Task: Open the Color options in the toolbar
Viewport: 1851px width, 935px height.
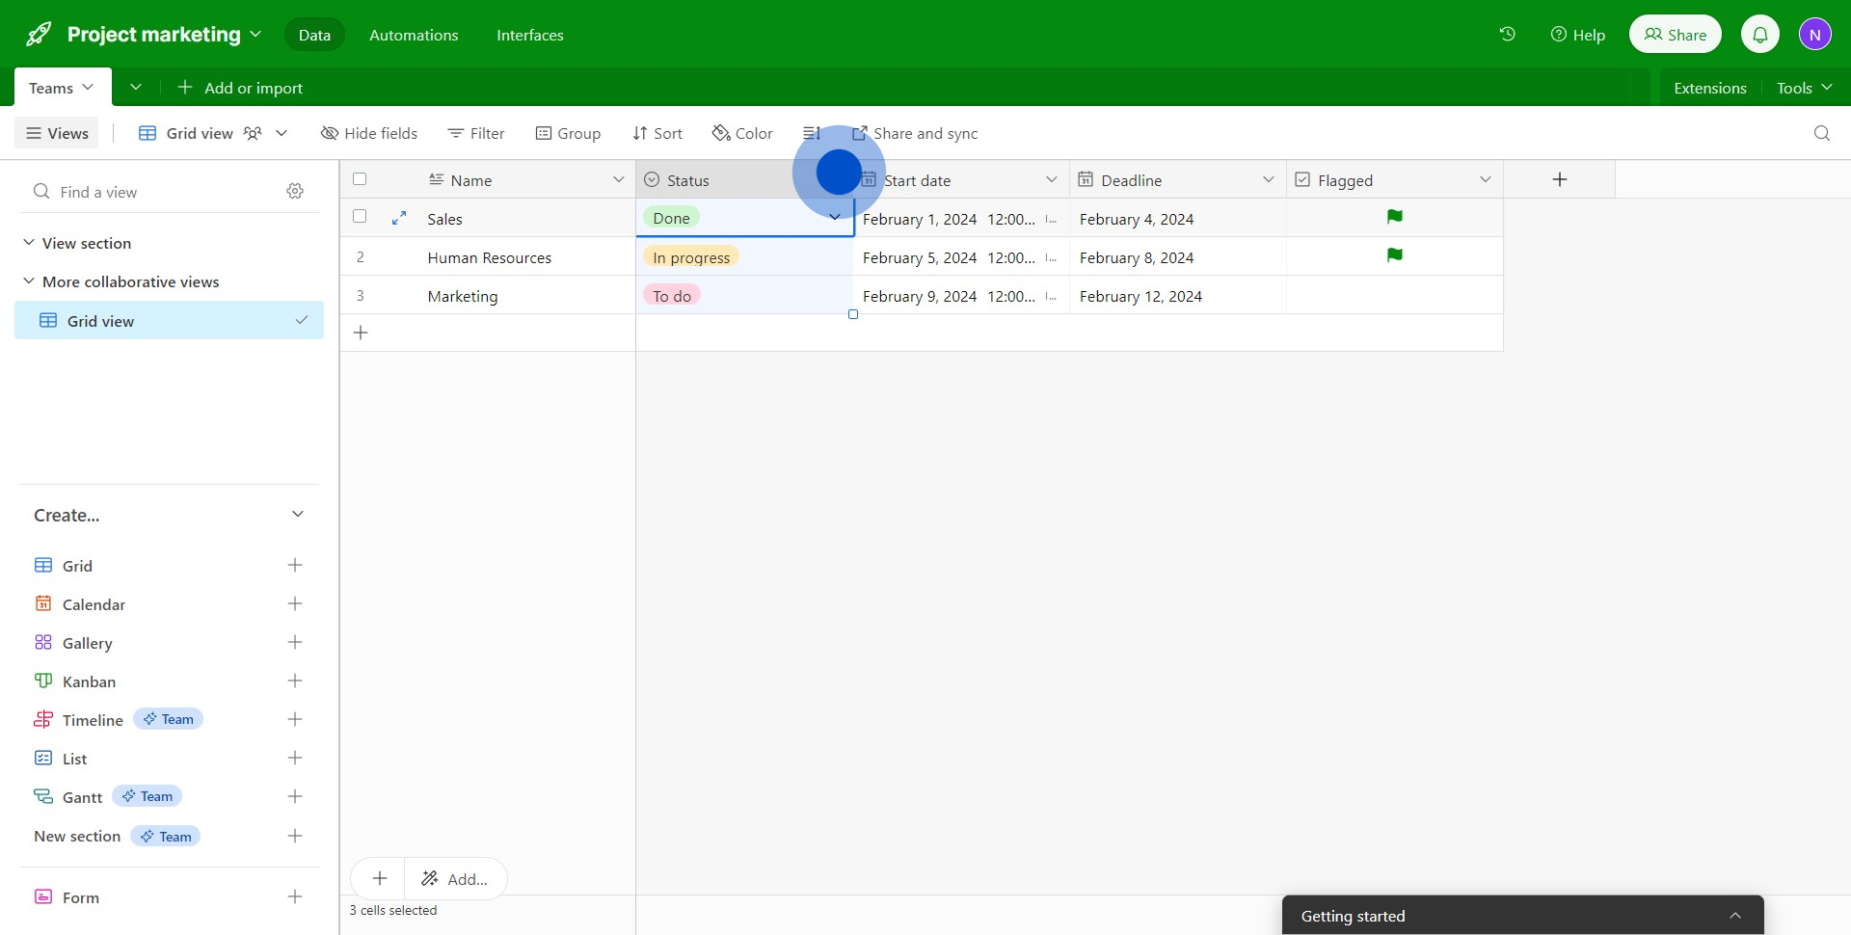Action: click(742, 133)
